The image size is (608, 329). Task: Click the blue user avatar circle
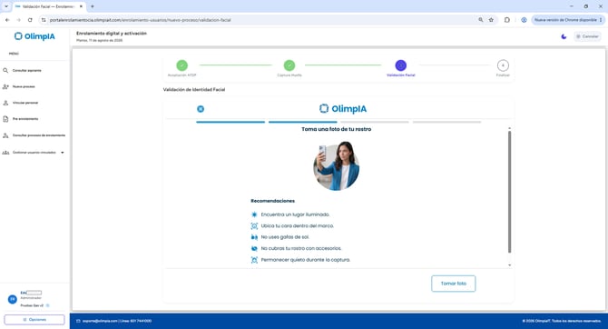(x=13, y=299)
